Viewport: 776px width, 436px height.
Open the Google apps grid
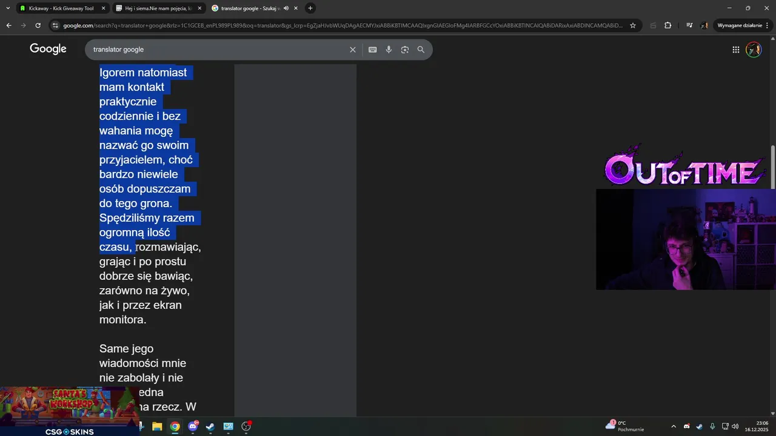coord(735,50)
